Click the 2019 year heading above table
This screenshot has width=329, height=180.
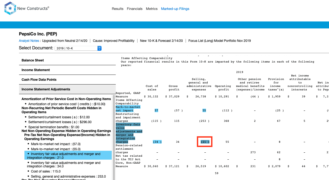pyautogui.click(x=240, y=72)
